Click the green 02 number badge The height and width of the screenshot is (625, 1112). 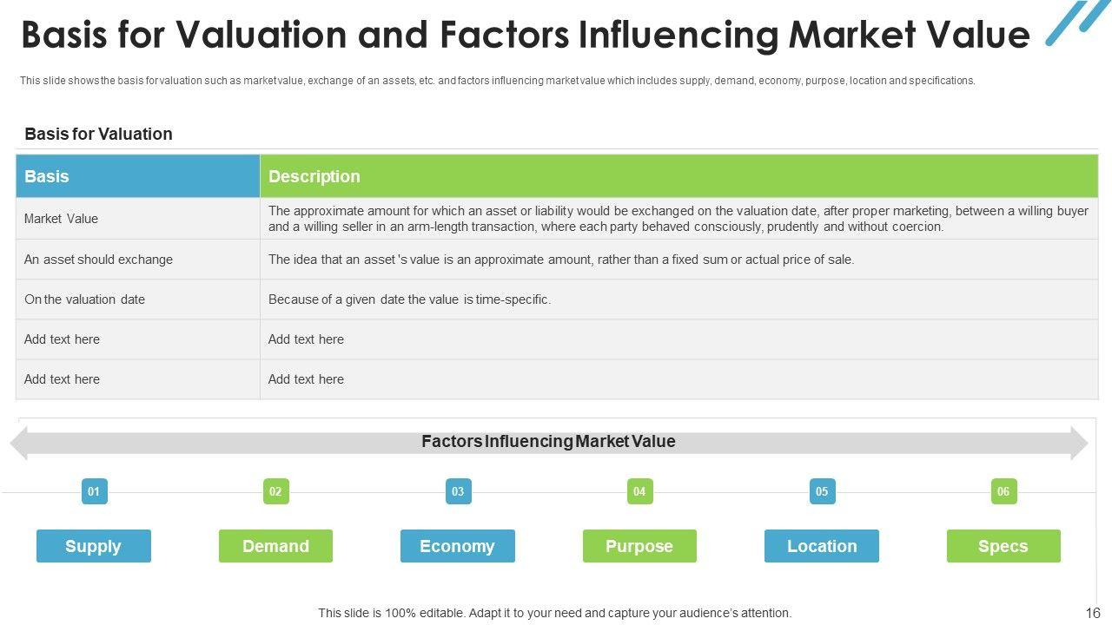275,491
